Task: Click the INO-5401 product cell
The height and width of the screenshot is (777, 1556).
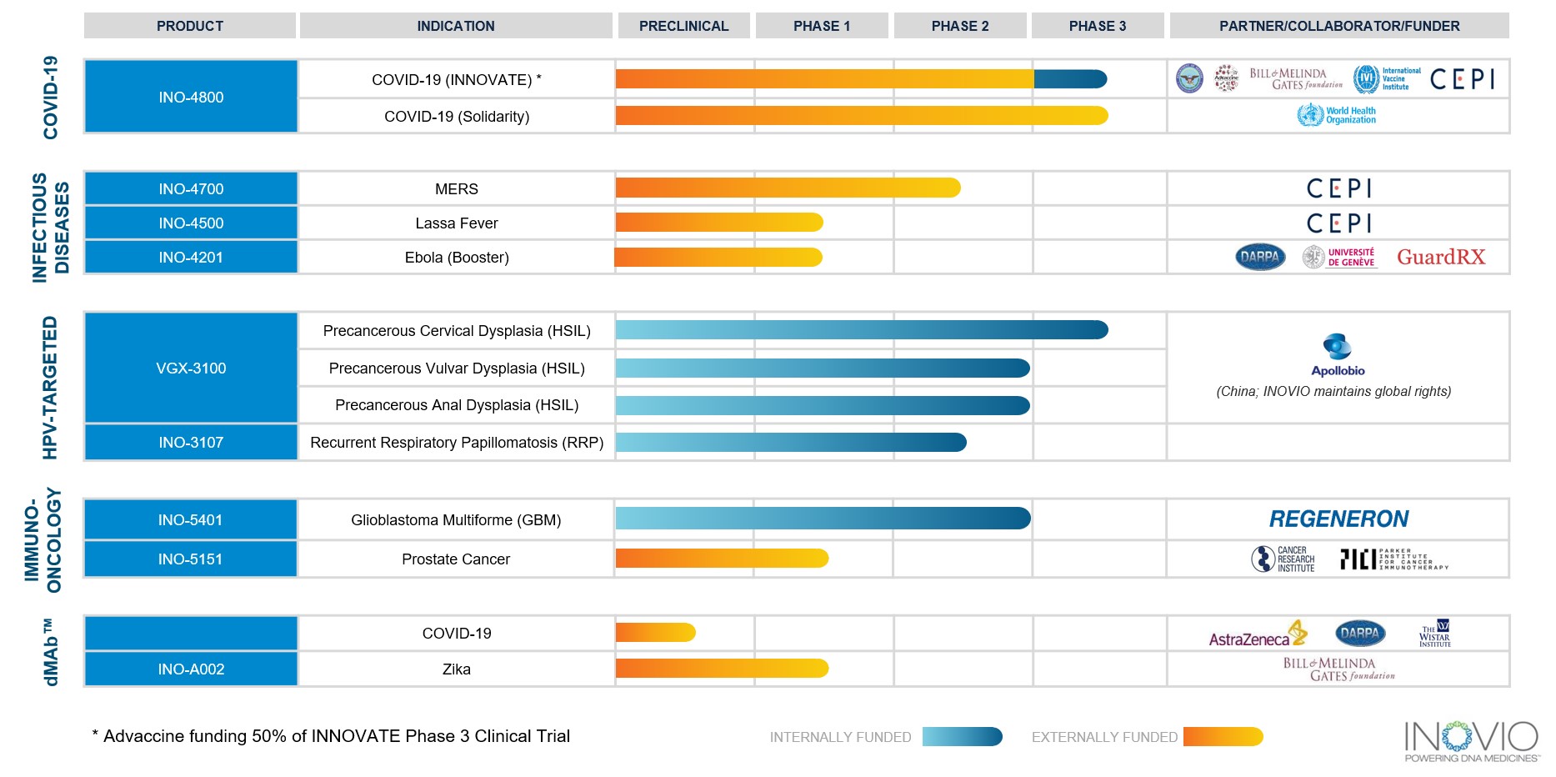Action: (x=191, y=519)
